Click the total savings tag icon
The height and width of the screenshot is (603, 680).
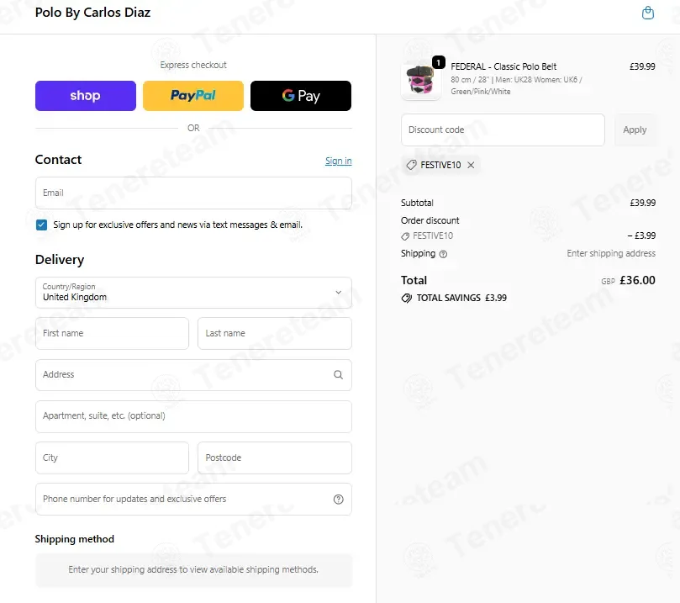406,298
